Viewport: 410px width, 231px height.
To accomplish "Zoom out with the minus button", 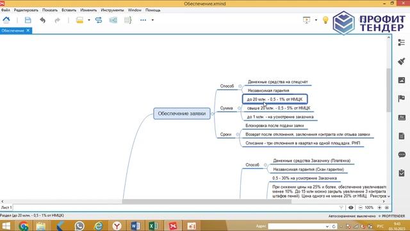I will [x=360, y=207].
